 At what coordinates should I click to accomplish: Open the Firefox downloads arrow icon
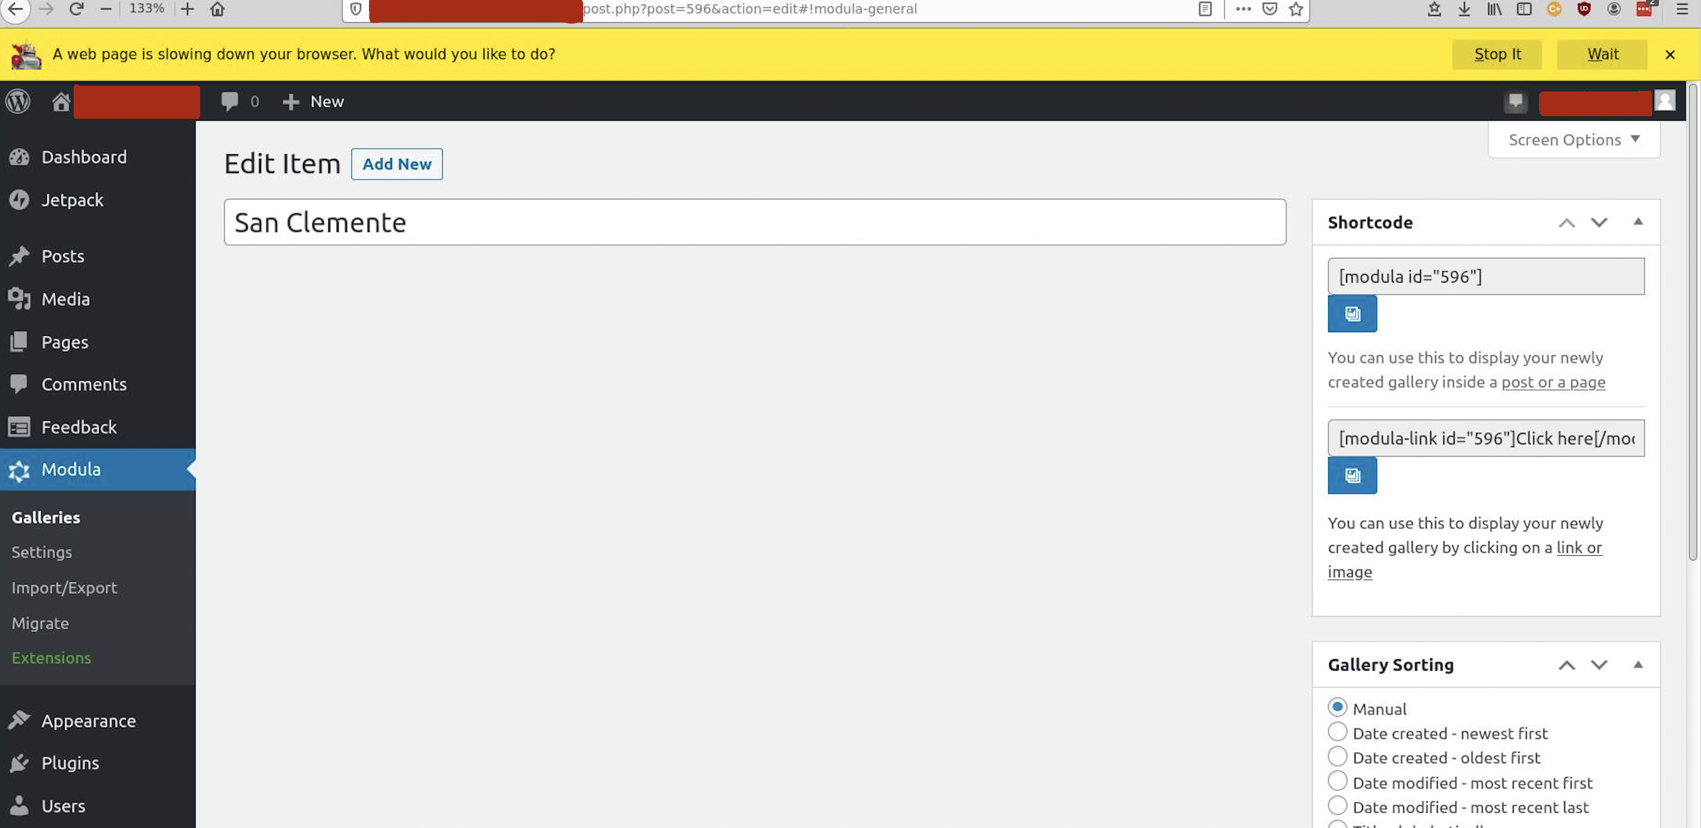[1464, 10]
